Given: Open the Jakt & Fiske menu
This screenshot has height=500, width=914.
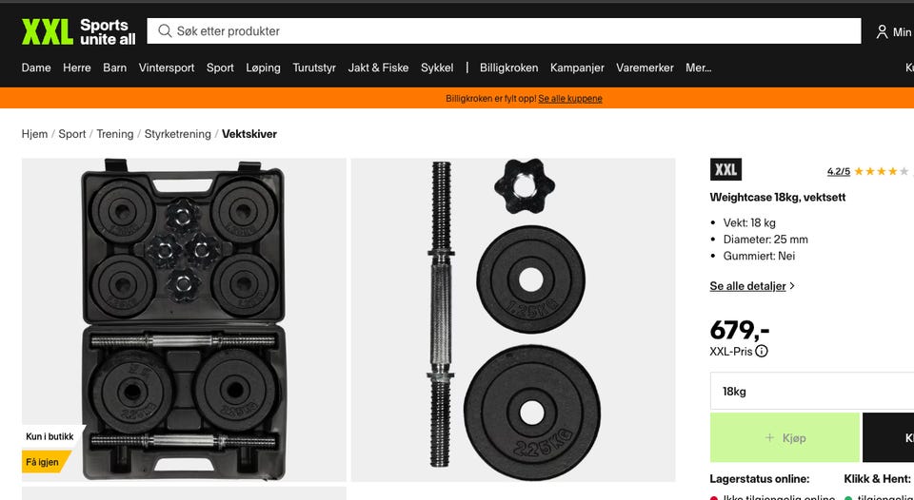Looking at the screenshot, I should click(x=378, y=67).
